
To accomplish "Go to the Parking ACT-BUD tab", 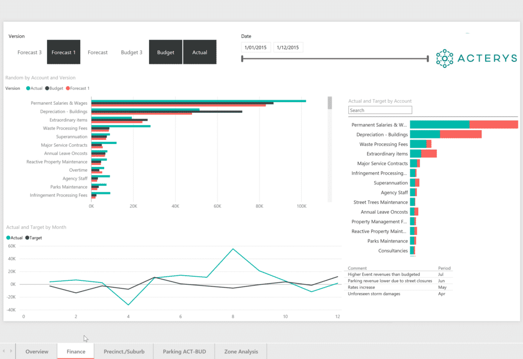I will pos(184,351).
